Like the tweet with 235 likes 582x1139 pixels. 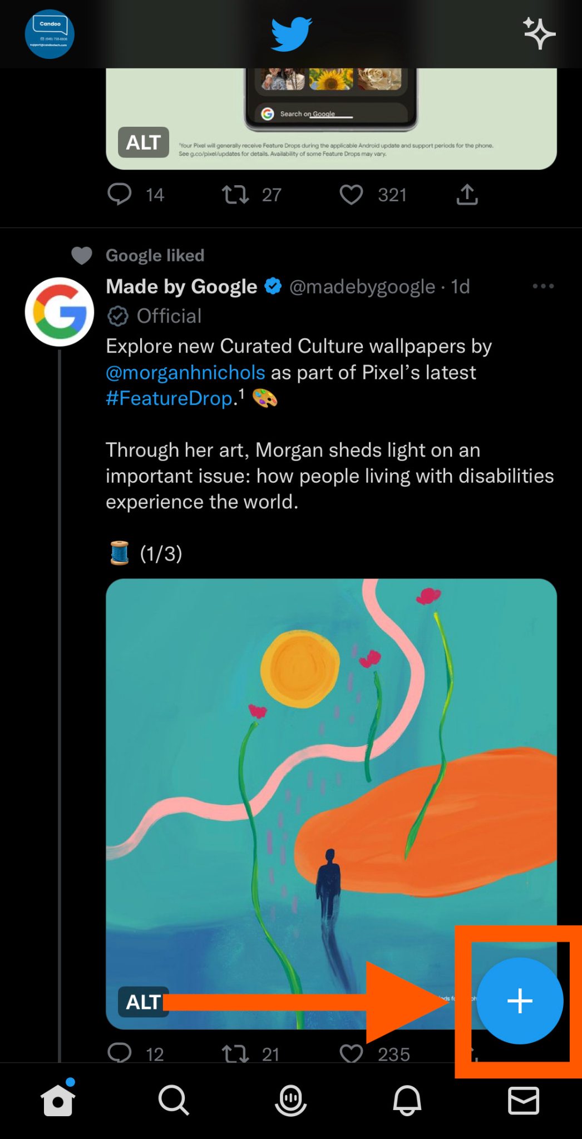coord(351,1053)
